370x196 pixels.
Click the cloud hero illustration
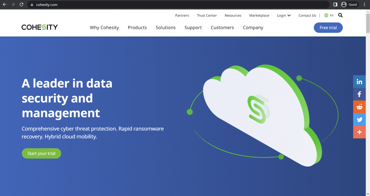(262, 116)
